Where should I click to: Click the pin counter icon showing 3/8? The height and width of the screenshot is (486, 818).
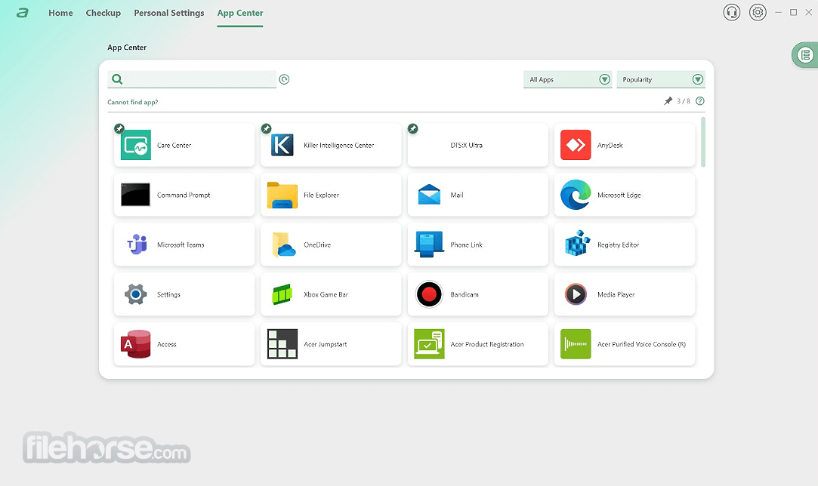668,101
